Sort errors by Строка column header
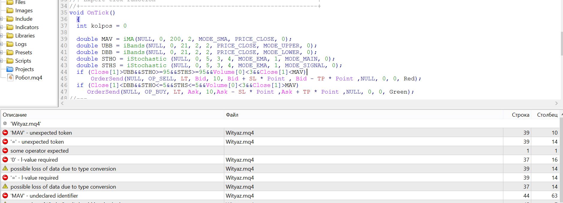563x203 pixels. point(517,115)
